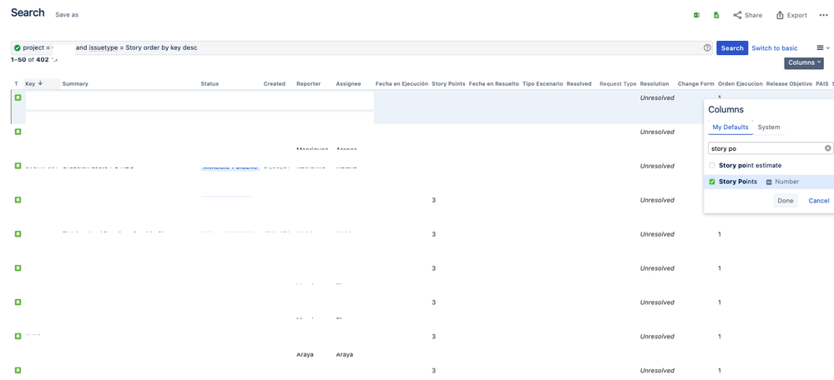
Task: Click the Story Points option label
Action: [738, 182]
